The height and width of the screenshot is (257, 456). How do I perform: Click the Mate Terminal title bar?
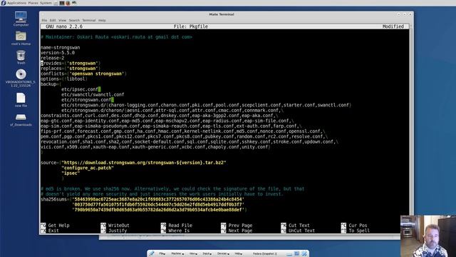[222, 14]
